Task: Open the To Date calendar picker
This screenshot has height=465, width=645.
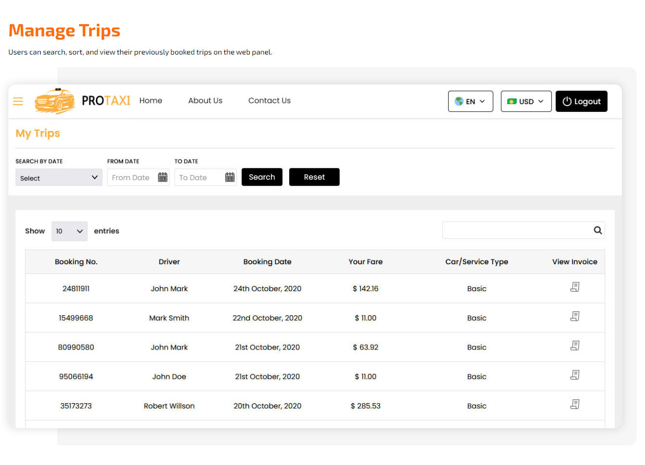Action: point(230,177)
